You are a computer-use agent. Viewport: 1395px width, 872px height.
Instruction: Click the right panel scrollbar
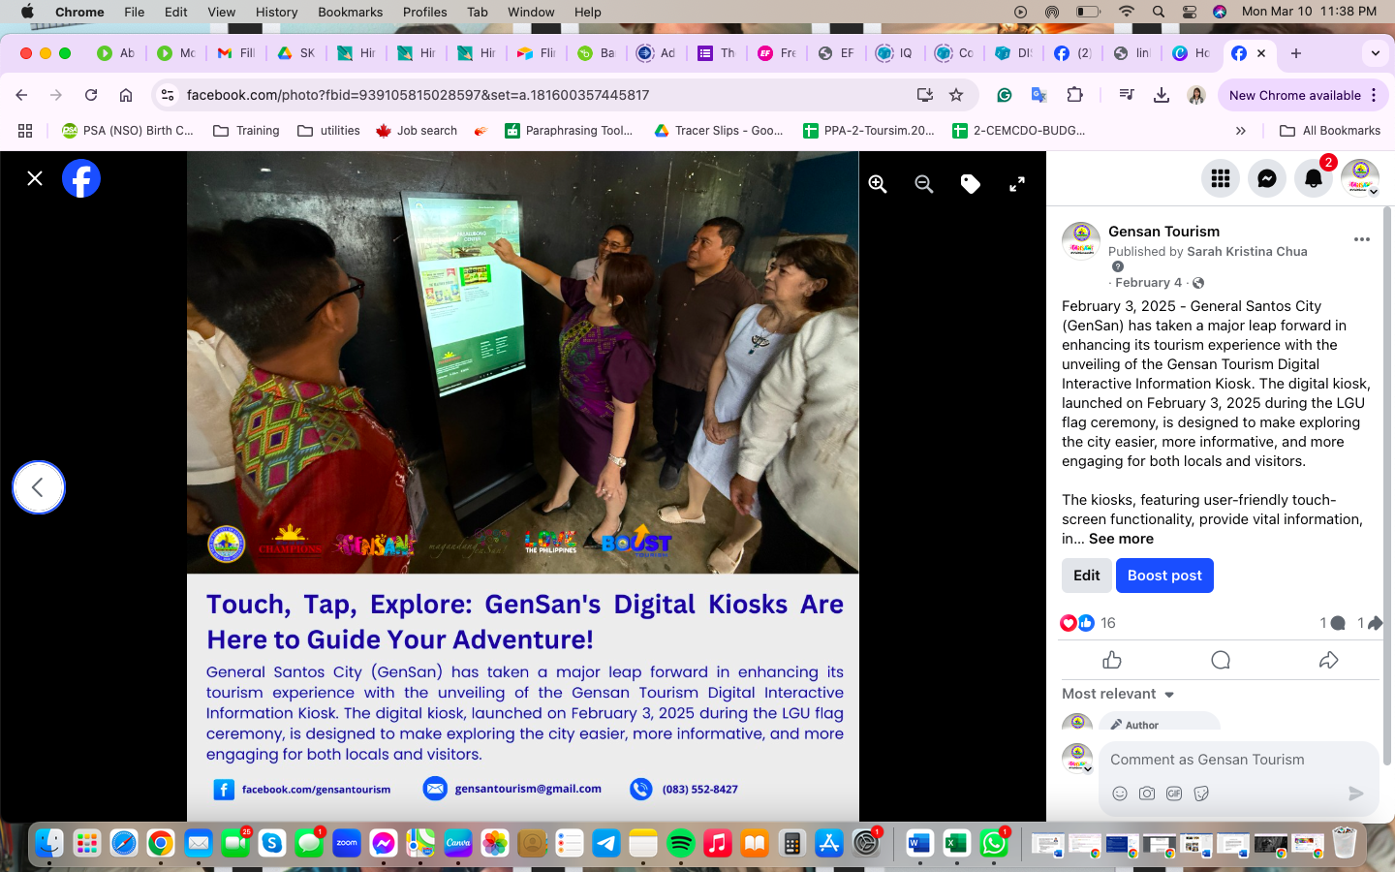(1387, 484)
